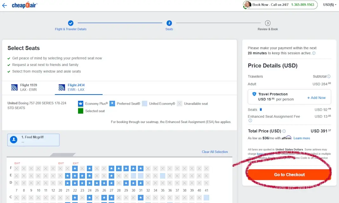Click unavailable seat 7F
This screenshot has height=203, width=339.
17,168
